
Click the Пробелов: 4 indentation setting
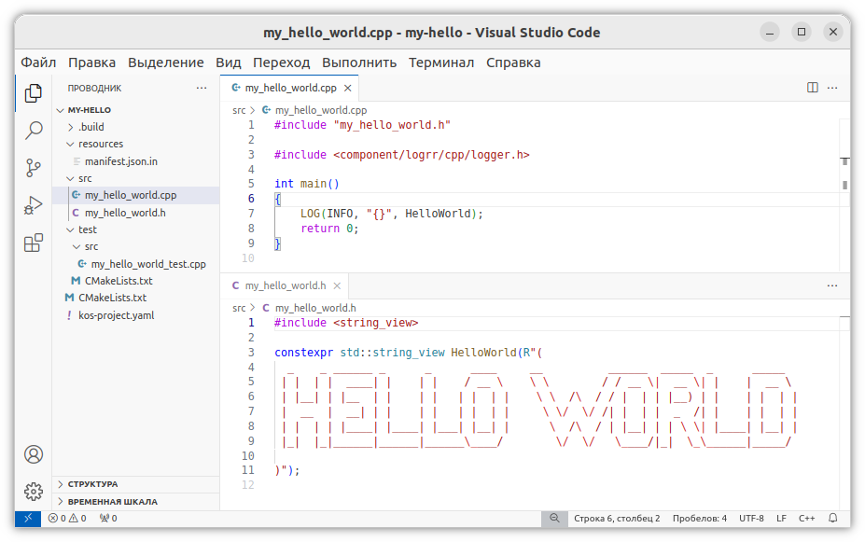coord(700,519)
